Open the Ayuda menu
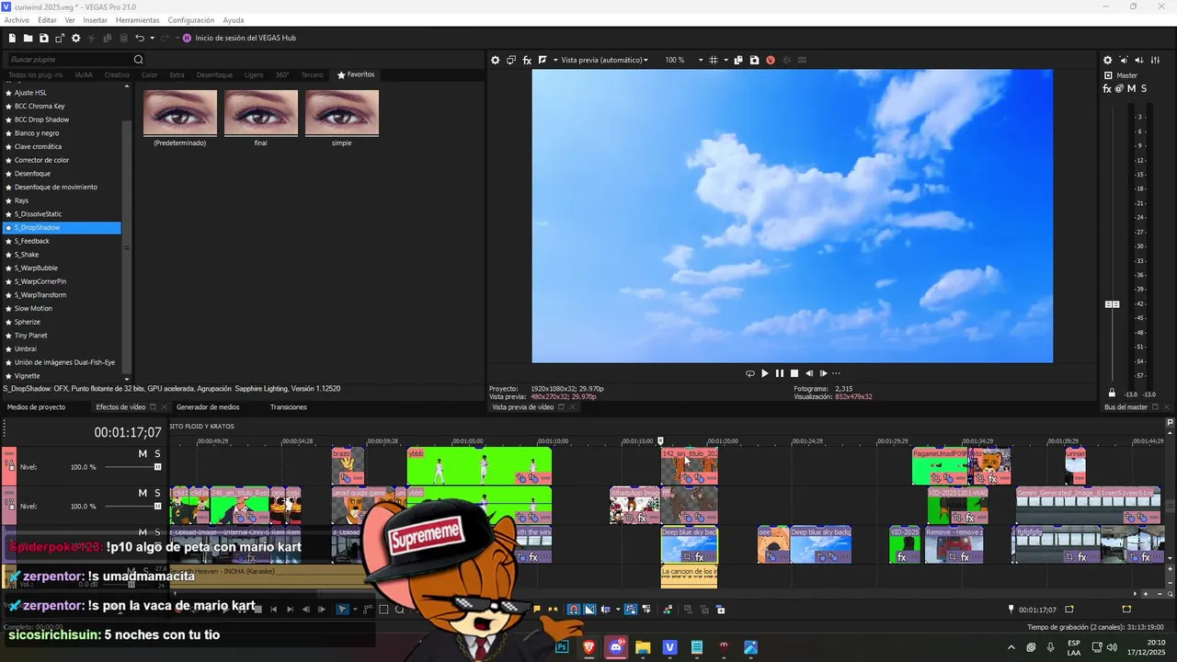This screenshot has height=662, width=1177. pos(234,19)
